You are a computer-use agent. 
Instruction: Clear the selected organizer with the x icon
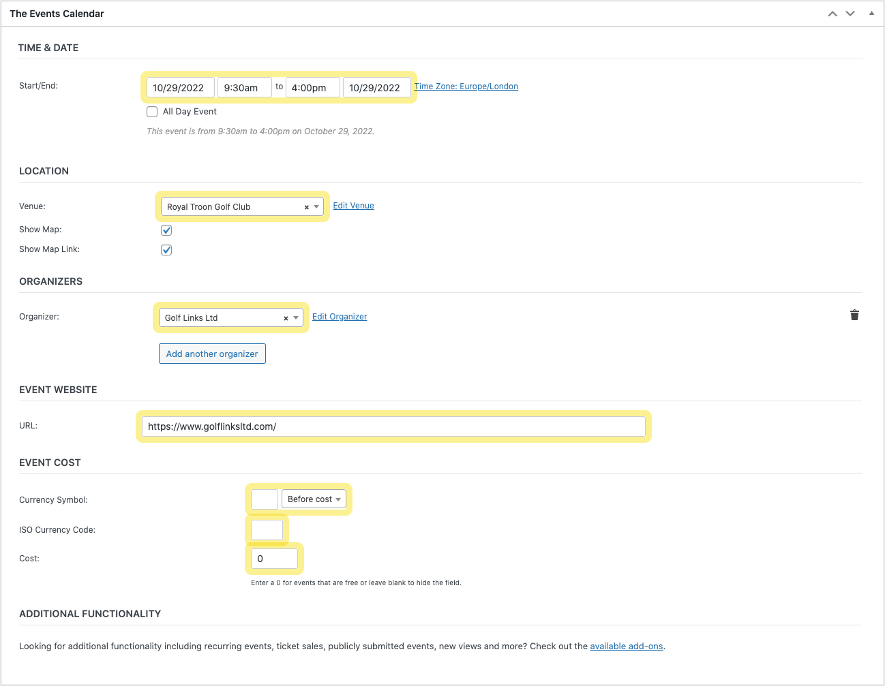point(286,317)
